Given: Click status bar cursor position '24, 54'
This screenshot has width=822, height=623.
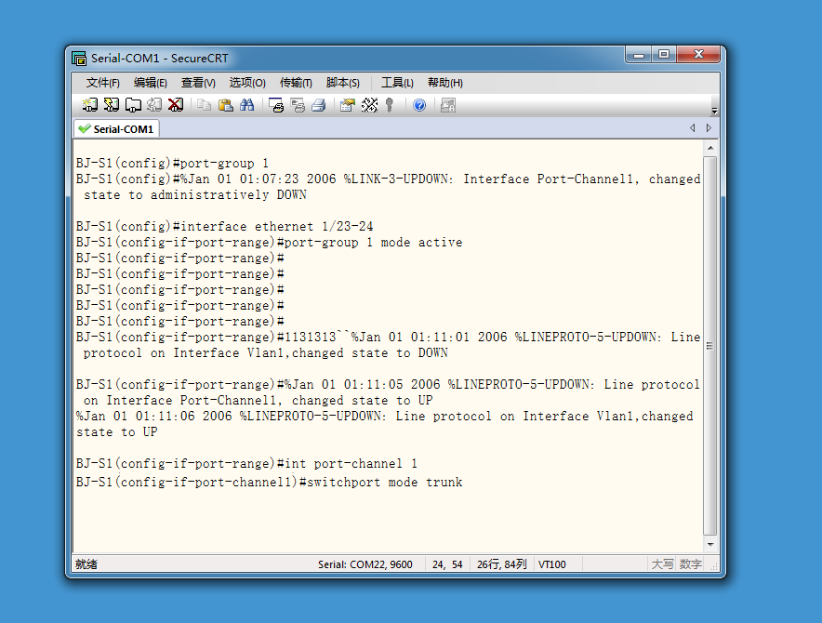Looking at the screenshot, I should click(x=447, y=564).
